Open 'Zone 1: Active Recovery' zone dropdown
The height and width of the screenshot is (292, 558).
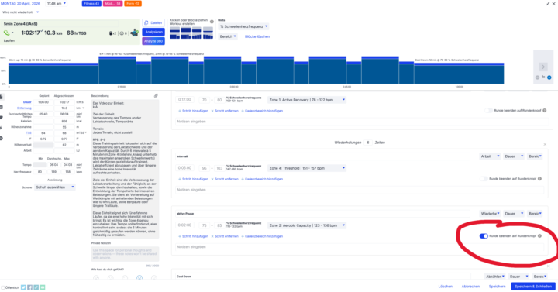(307, 100)
